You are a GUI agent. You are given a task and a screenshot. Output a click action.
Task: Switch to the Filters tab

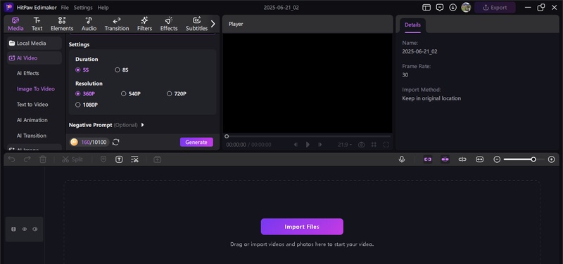[x=145, y=24]
